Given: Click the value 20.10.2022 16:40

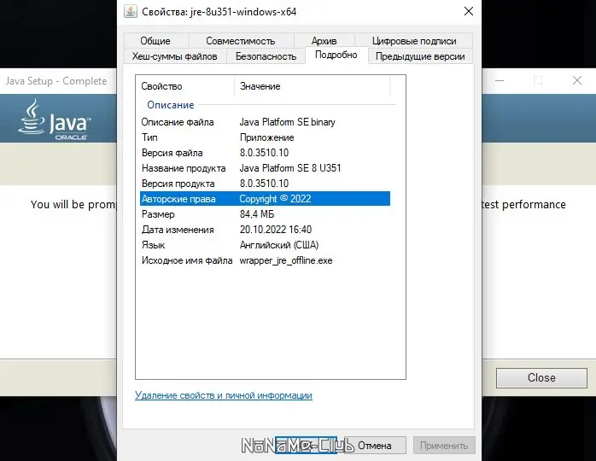Looking at the screenshot, I should tap(276, 230).
